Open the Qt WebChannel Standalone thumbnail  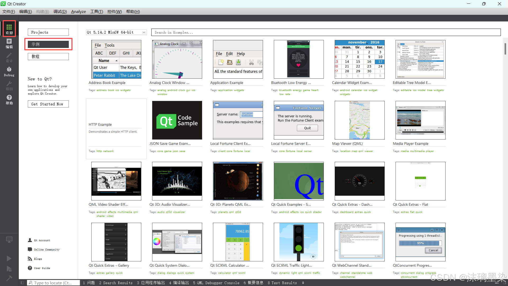point(360,242)
